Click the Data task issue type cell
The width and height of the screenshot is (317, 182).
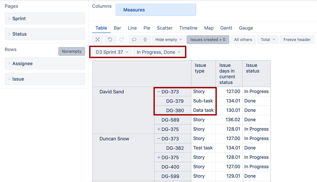tap(203, 110)
